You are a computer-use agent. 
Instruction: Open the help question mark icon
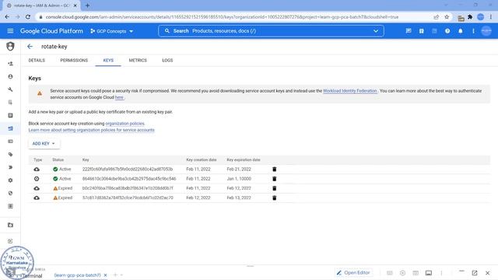447,31
